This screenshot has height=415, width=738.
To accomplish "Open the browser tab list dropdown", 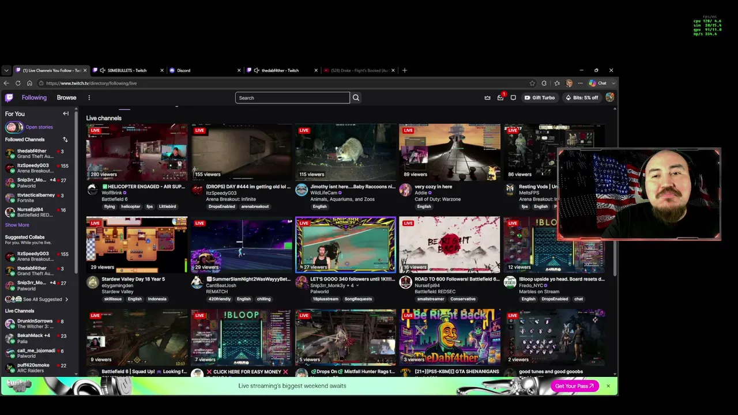I will pyautogui.click(x=6, y=70).
